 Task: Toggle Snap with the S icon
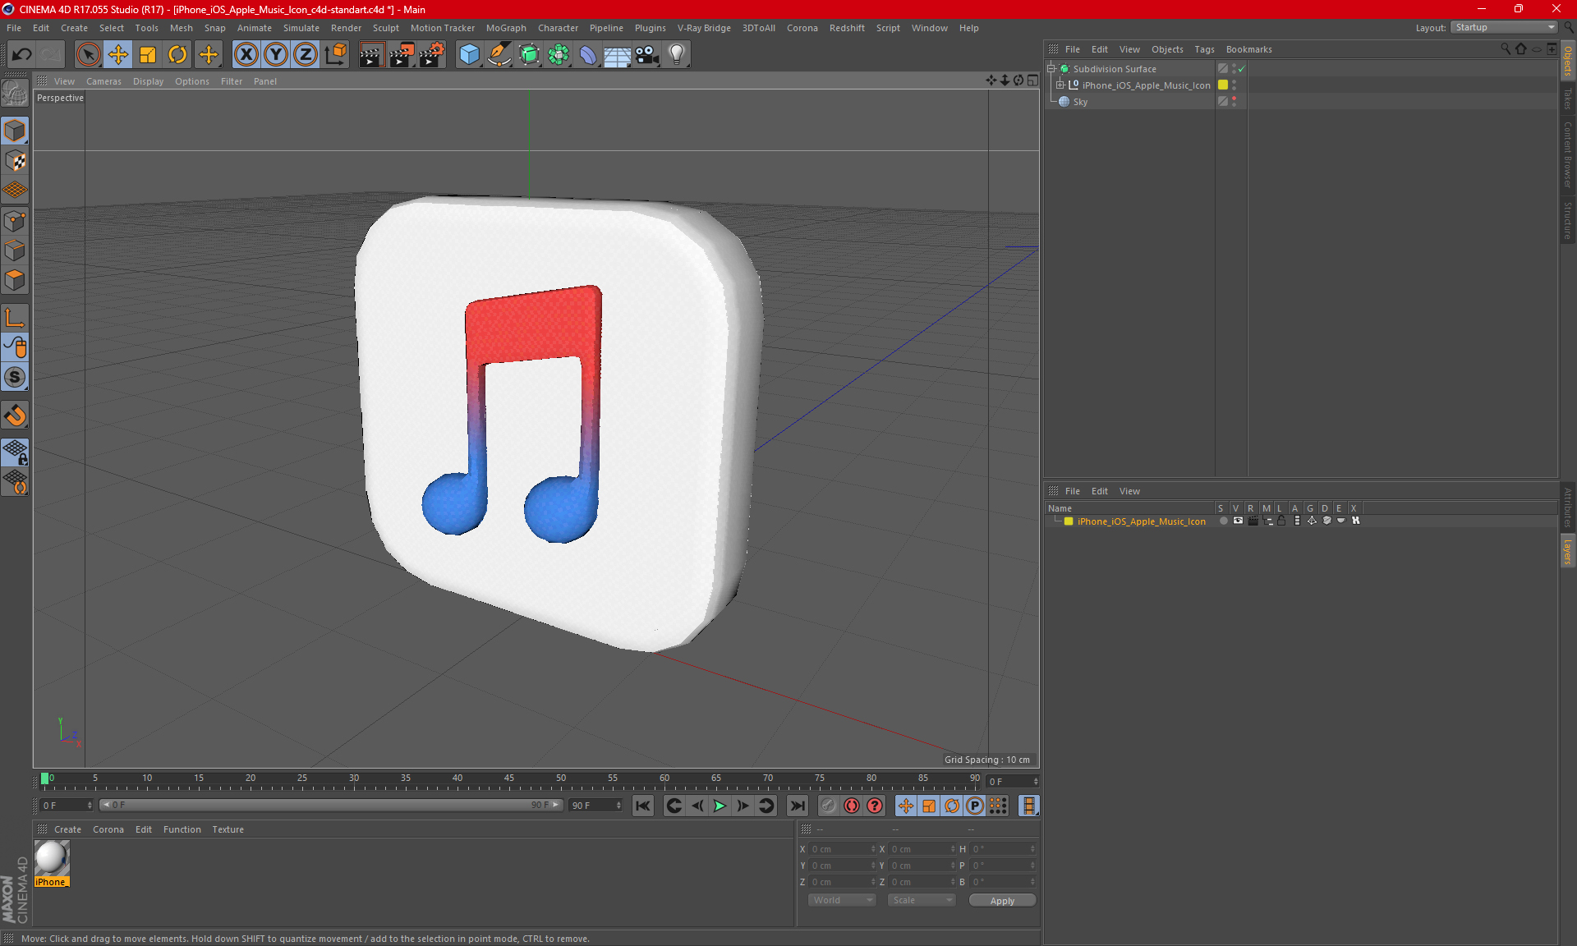(x=15, y=377)
